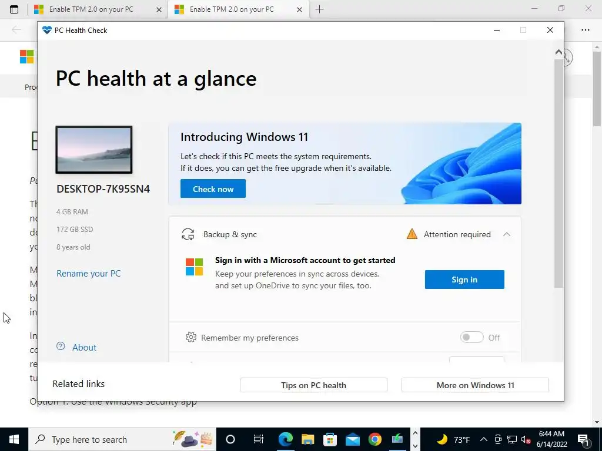Click Rename your PC link
Screen dimensions: 602x451
tap(88, 274)
